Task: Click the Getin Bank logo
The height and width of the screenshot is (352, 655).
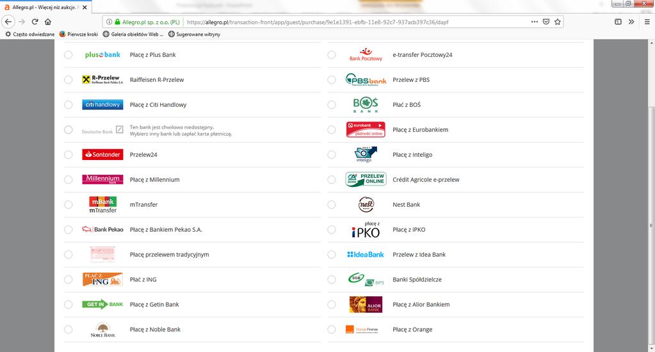Action: tap(102, 305)
